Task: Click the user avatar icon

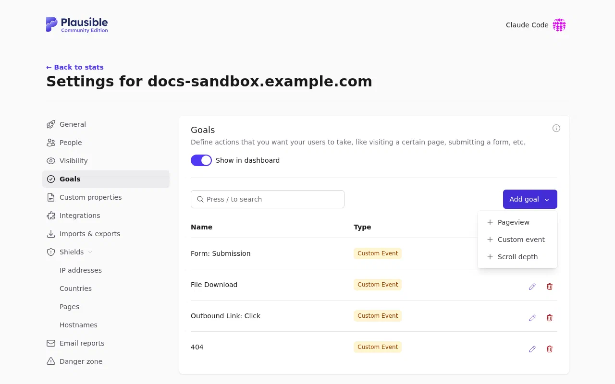Action: 559,25
